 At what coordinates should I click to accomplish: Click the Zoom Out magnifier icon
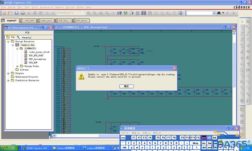coord(95,13)
